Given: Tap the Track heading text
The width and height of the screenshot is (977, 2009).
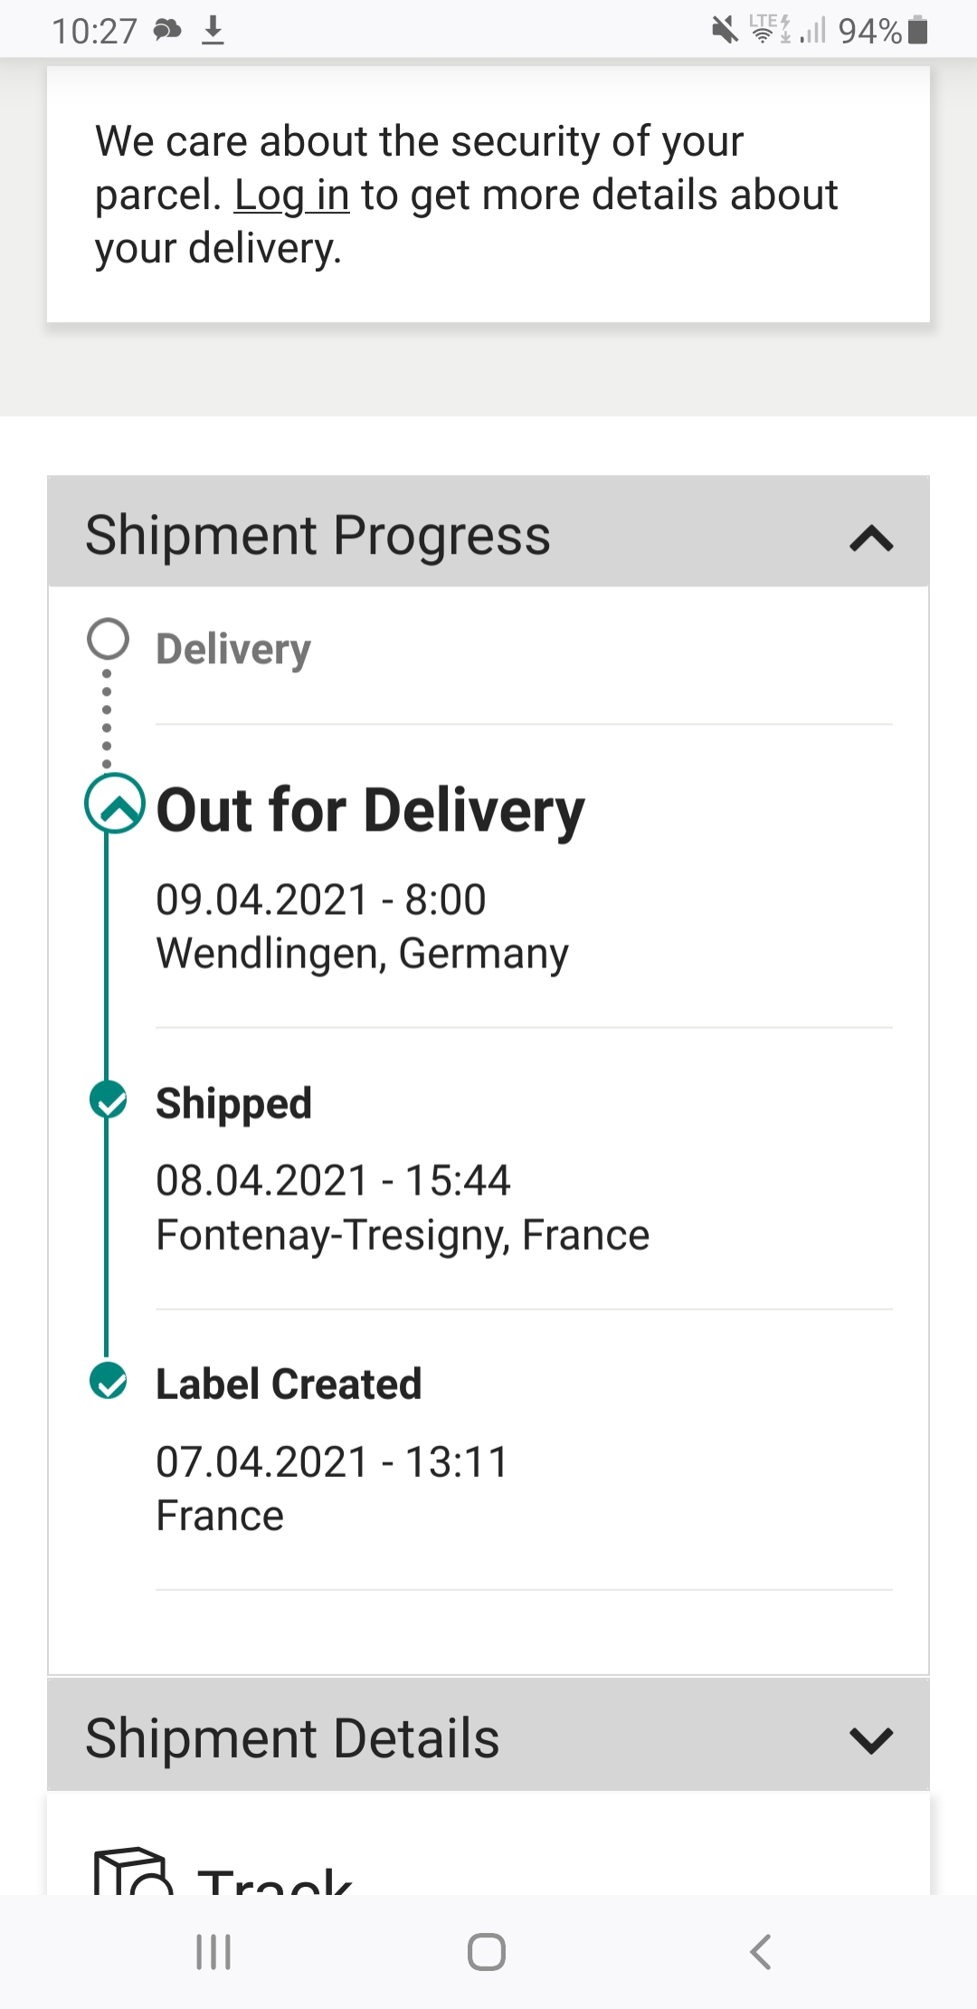Looking at the screenshot, I should tap(274, 1880).
